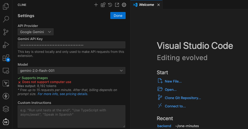Click the Clone Git Repository... link

coord(183,98)
